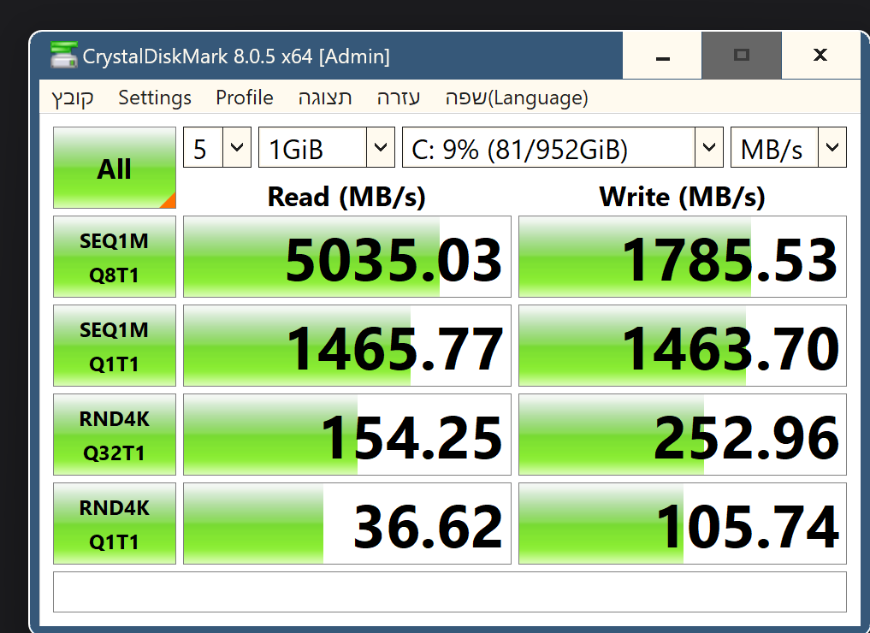This screenshot has height=633, width=870.
Task: Click the CrystalDiskMark app icon in title bar
Action: pyautogui.click(x=63, y=55)
